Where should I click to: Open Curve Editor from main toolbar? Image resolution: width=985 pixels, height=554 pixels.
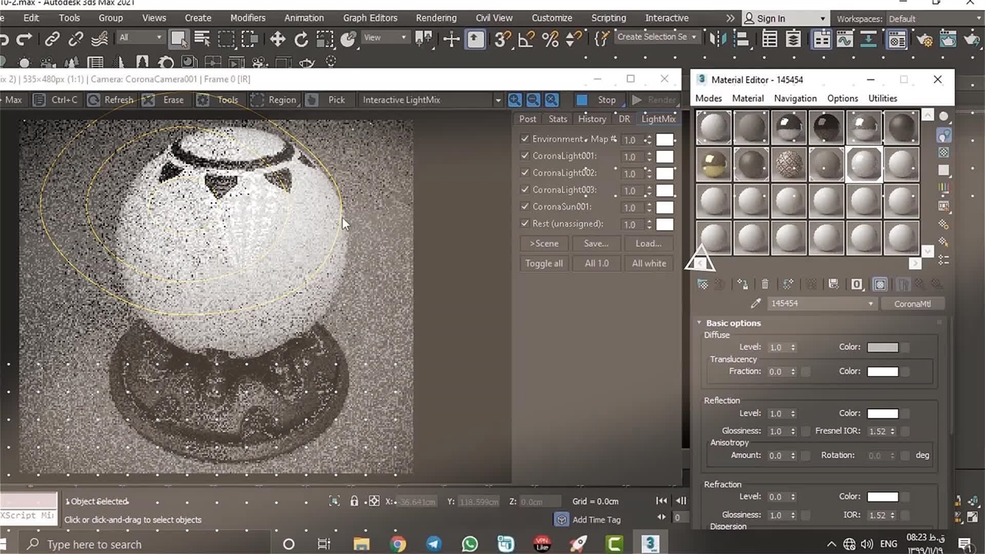coord(845,38)
